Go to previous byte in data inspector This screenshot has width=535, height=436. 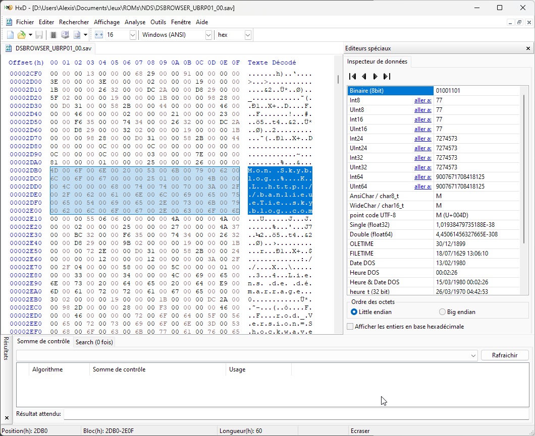tap(364, 77)
